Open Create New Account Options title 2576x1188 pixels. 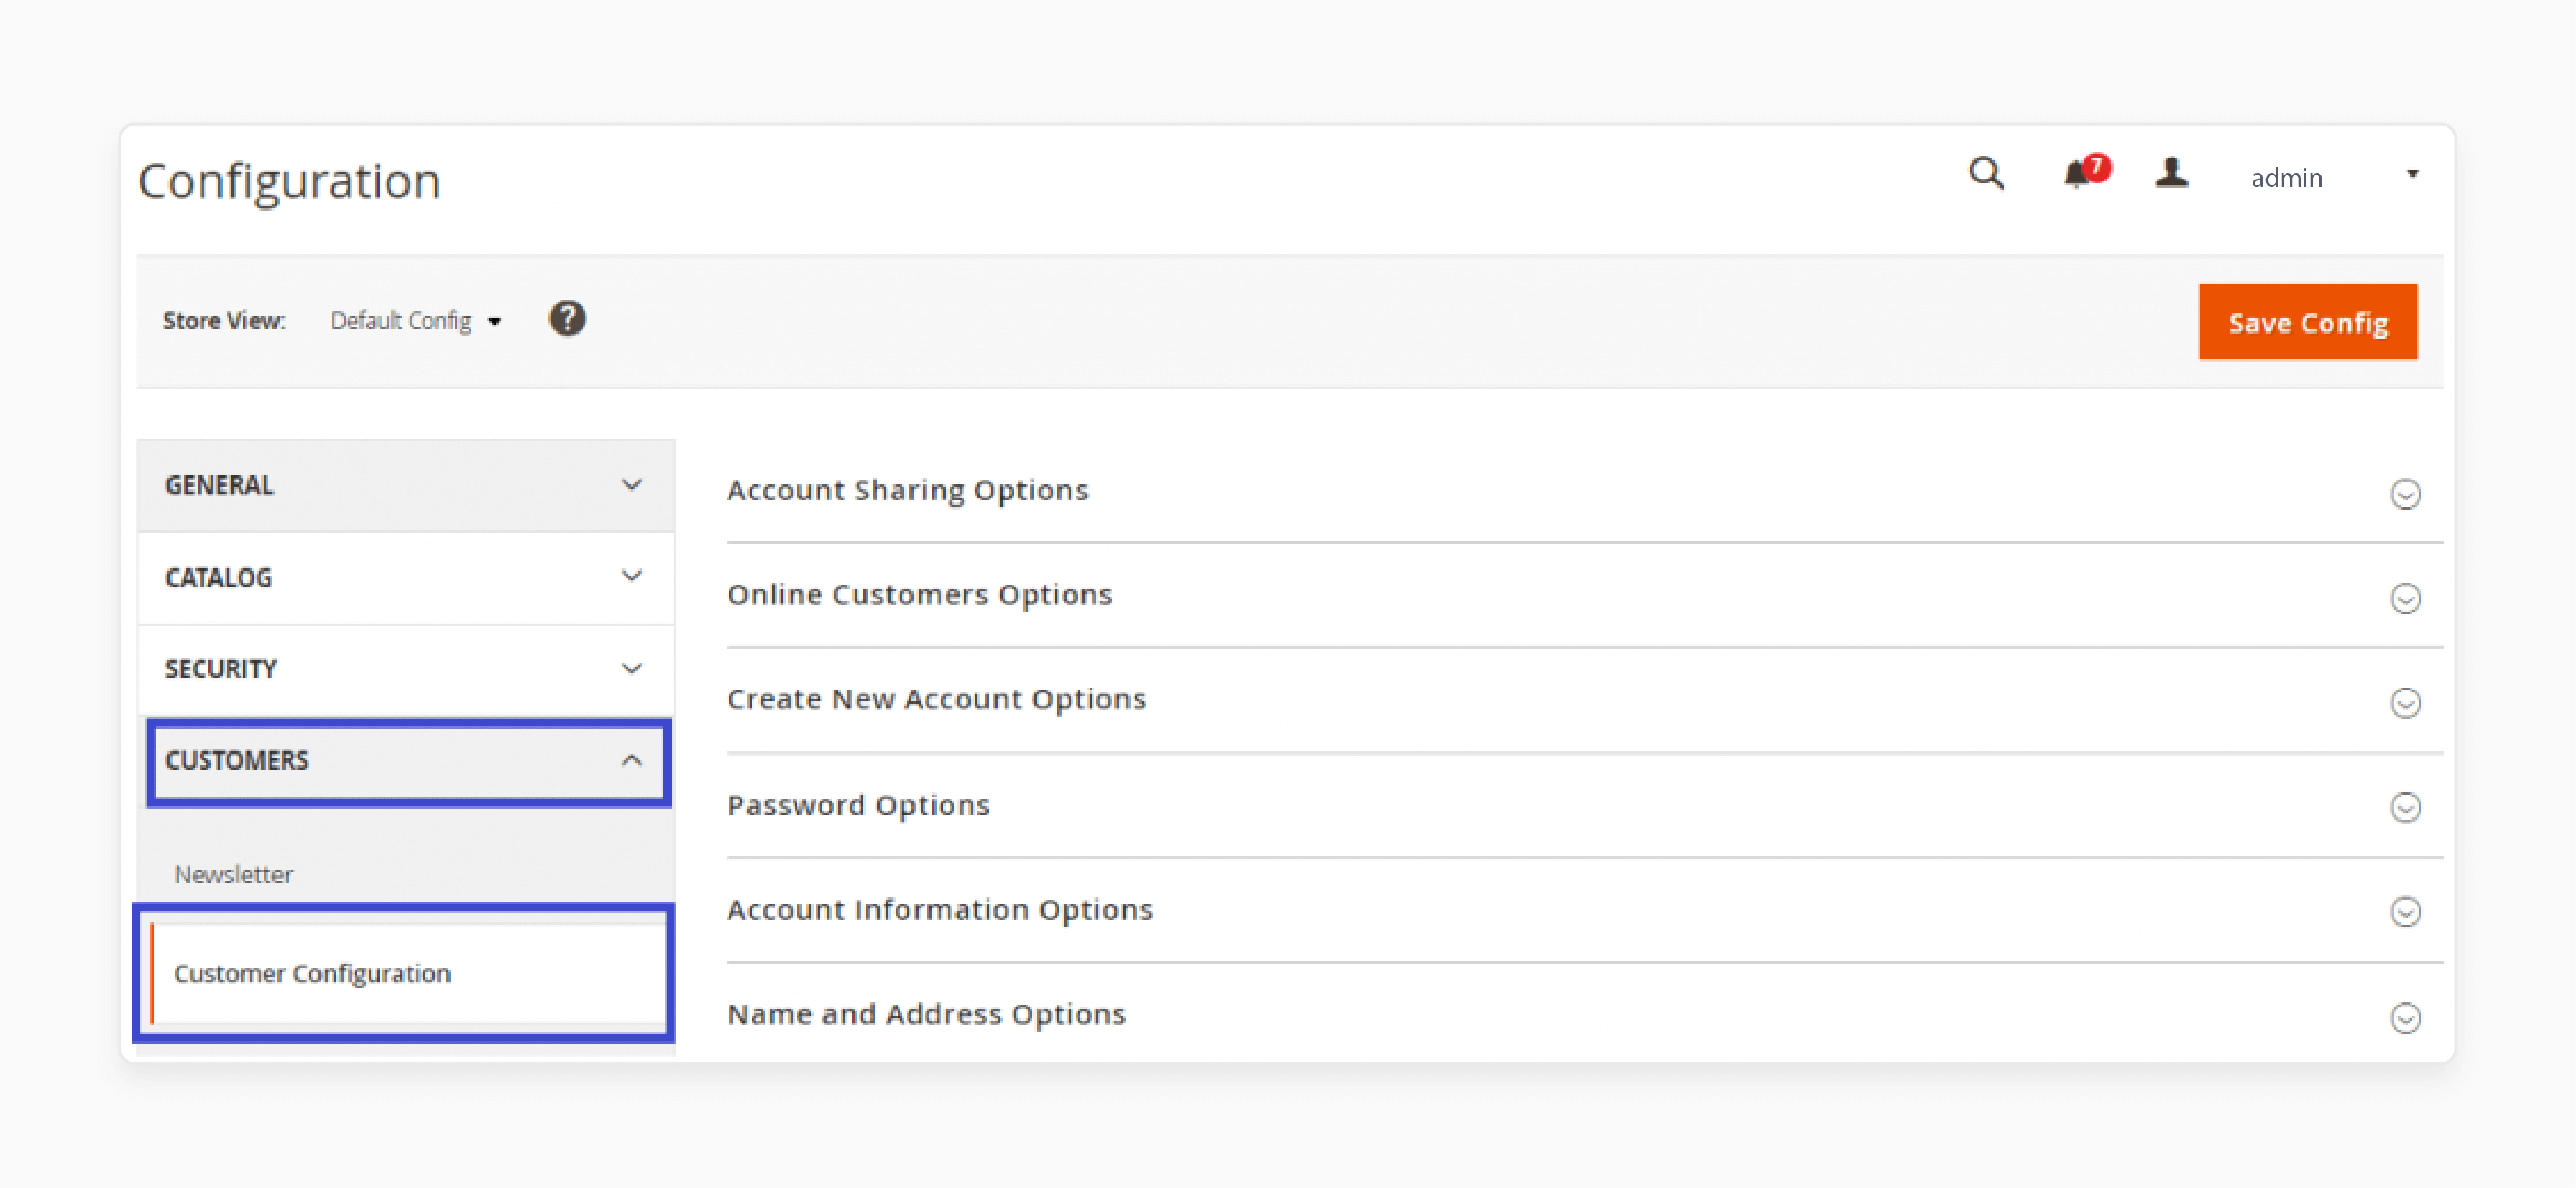[936, 699]
